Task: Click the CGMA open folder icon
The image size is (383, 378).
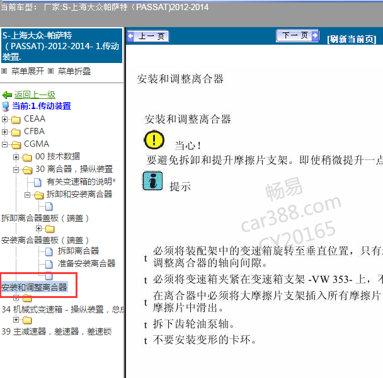Action: point(16,145)
